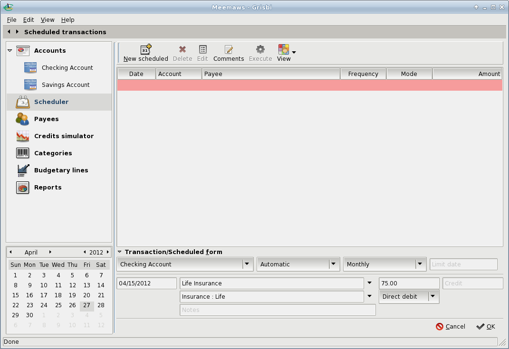This screenshot has height=349, width=509.
Task: Open the Categories barcode icon
Action: 23,153
